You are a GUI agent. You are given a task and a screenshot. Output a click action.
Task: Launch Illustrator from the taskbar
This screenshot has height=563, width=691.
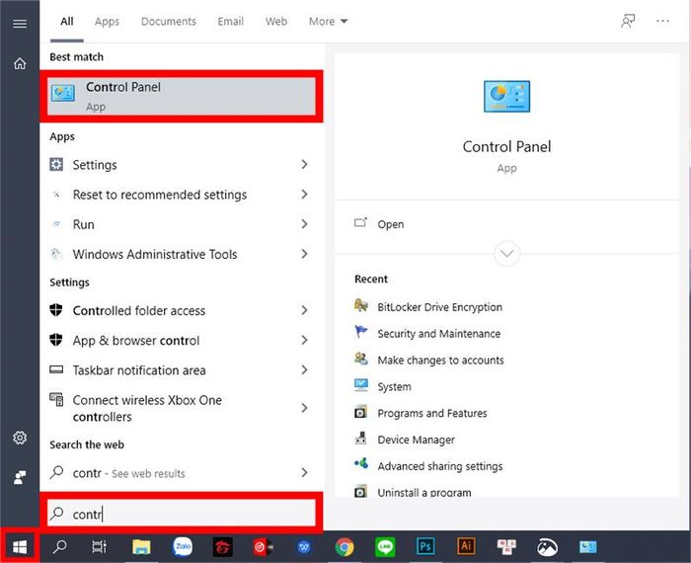[x=465, y=546]
